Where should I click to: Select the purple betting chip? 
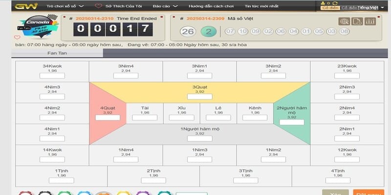144,193
